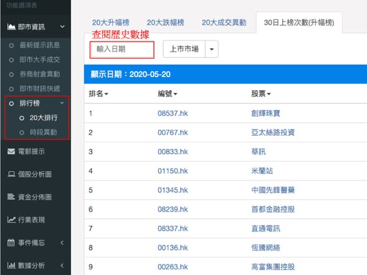Open stock code 08337.hk link

pos(173,228)
